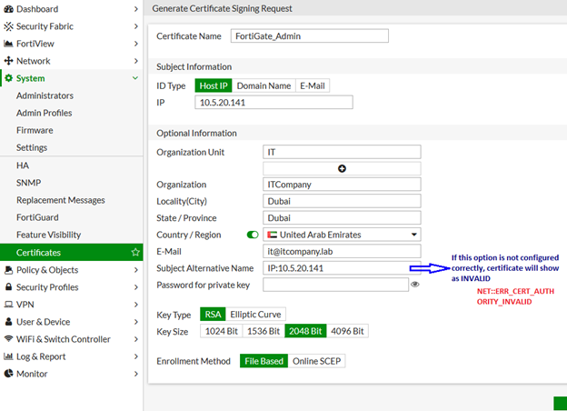This screenshot has height=411, width=567.
Task: Switch ID Type to Domain Name
Action: [x=264, y=85]
